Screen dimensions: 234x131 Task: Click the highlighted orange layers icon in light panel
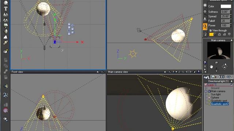pyautogui.click(x=205, y=26)
